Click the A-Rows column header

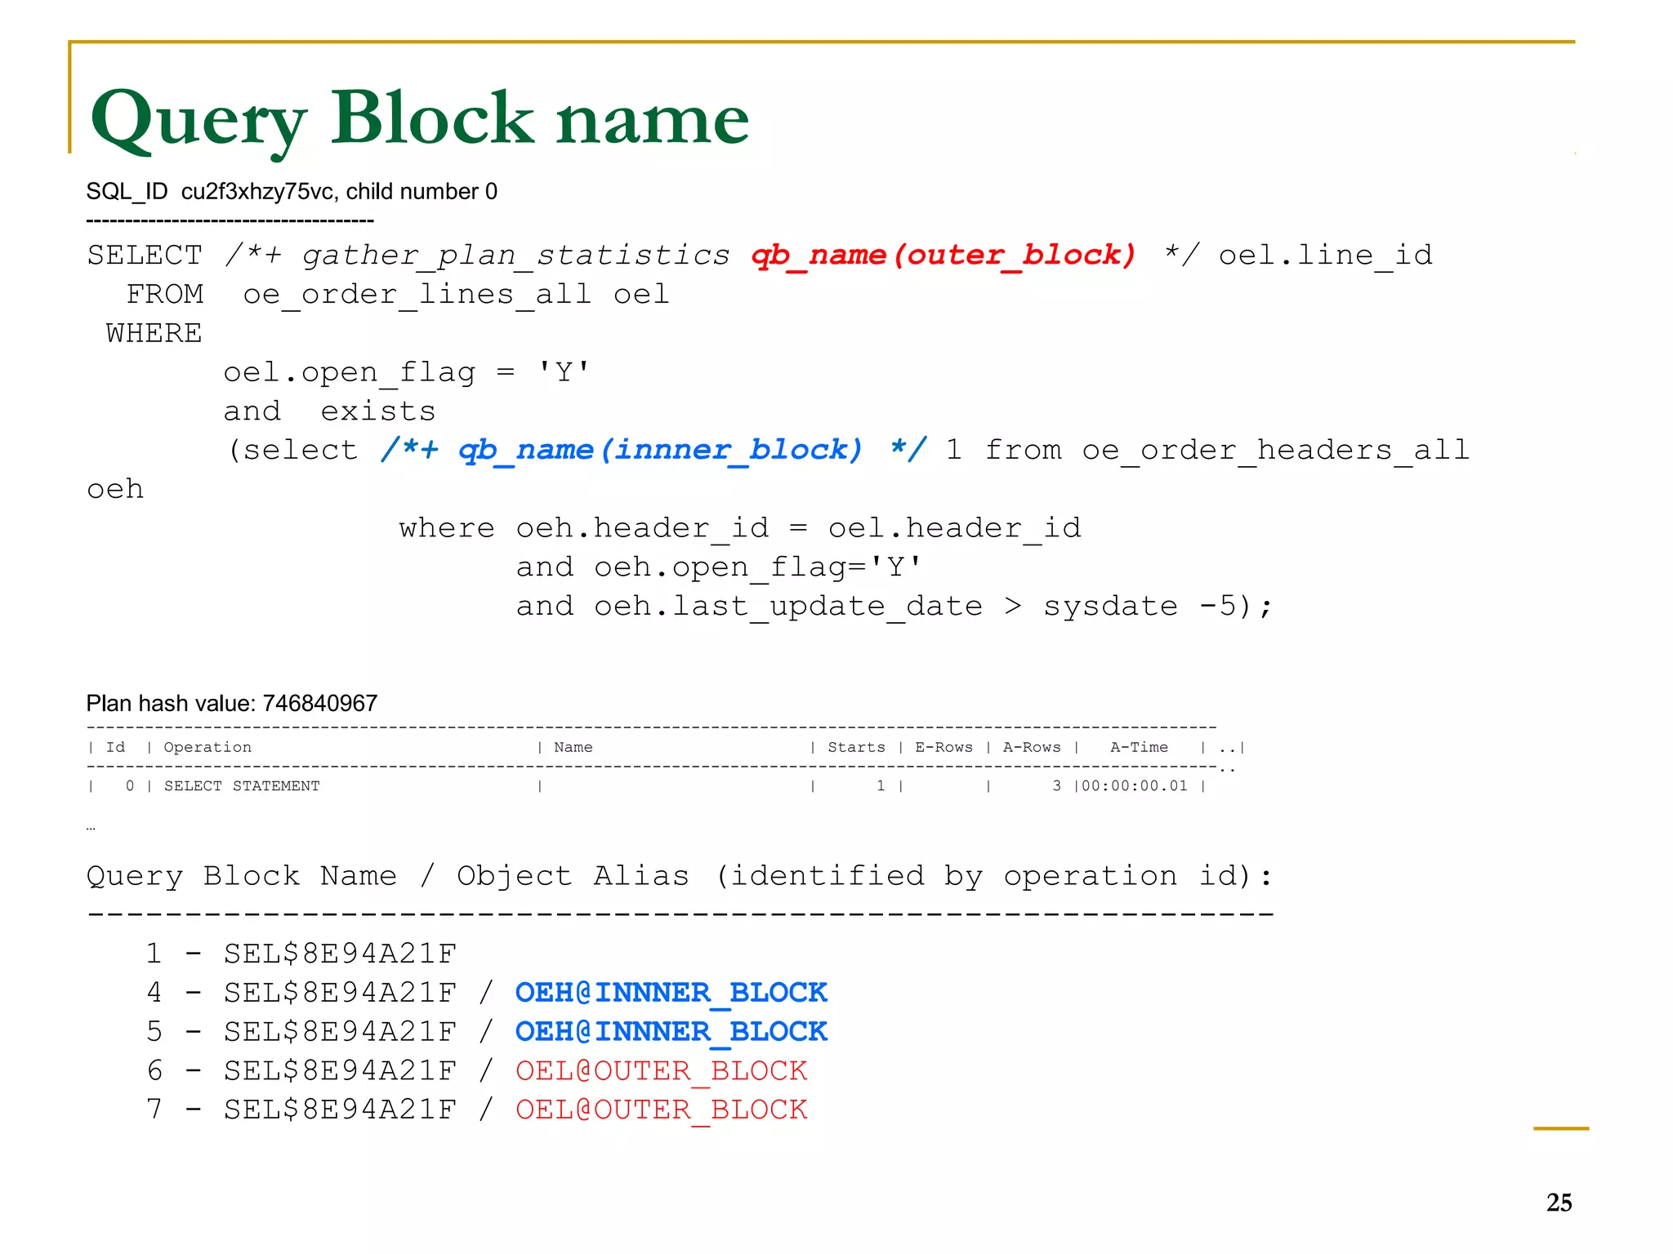[1032, 747]
